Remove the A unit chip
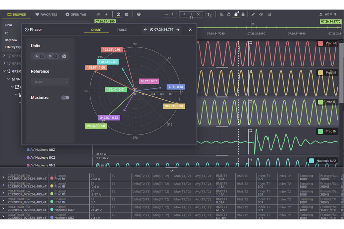The image size is (344, 229). point(42,56)
